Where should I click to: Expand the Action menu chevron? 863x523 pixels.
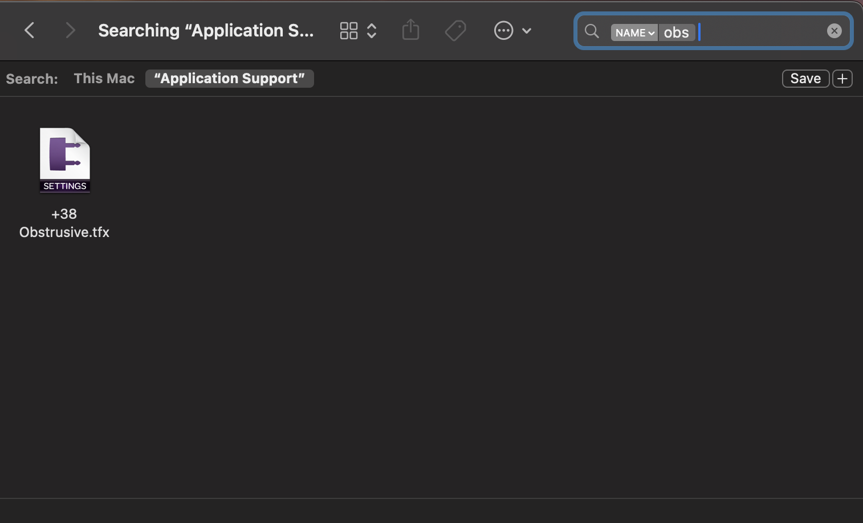(x=527, y=31)
